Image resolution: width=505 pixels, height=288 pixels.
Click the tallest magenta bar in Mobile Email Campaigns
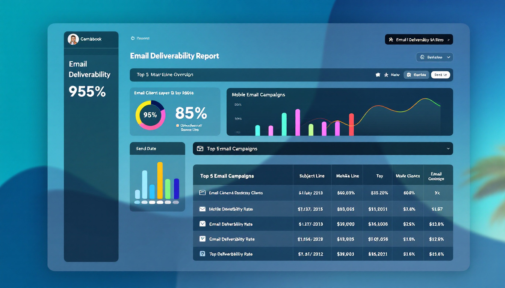(x=298, y=122)
